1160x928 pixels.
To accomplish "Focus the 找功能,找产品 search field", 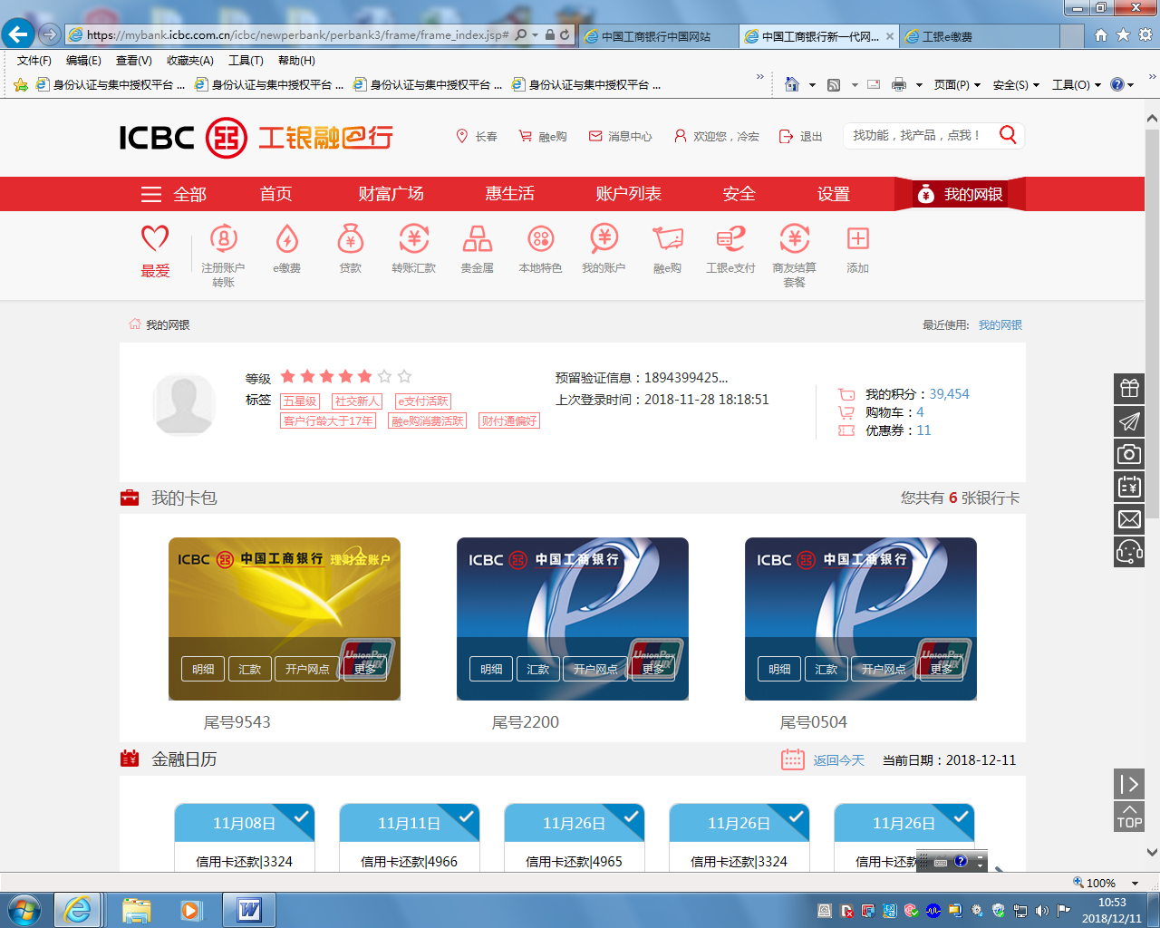I will 919,135.
